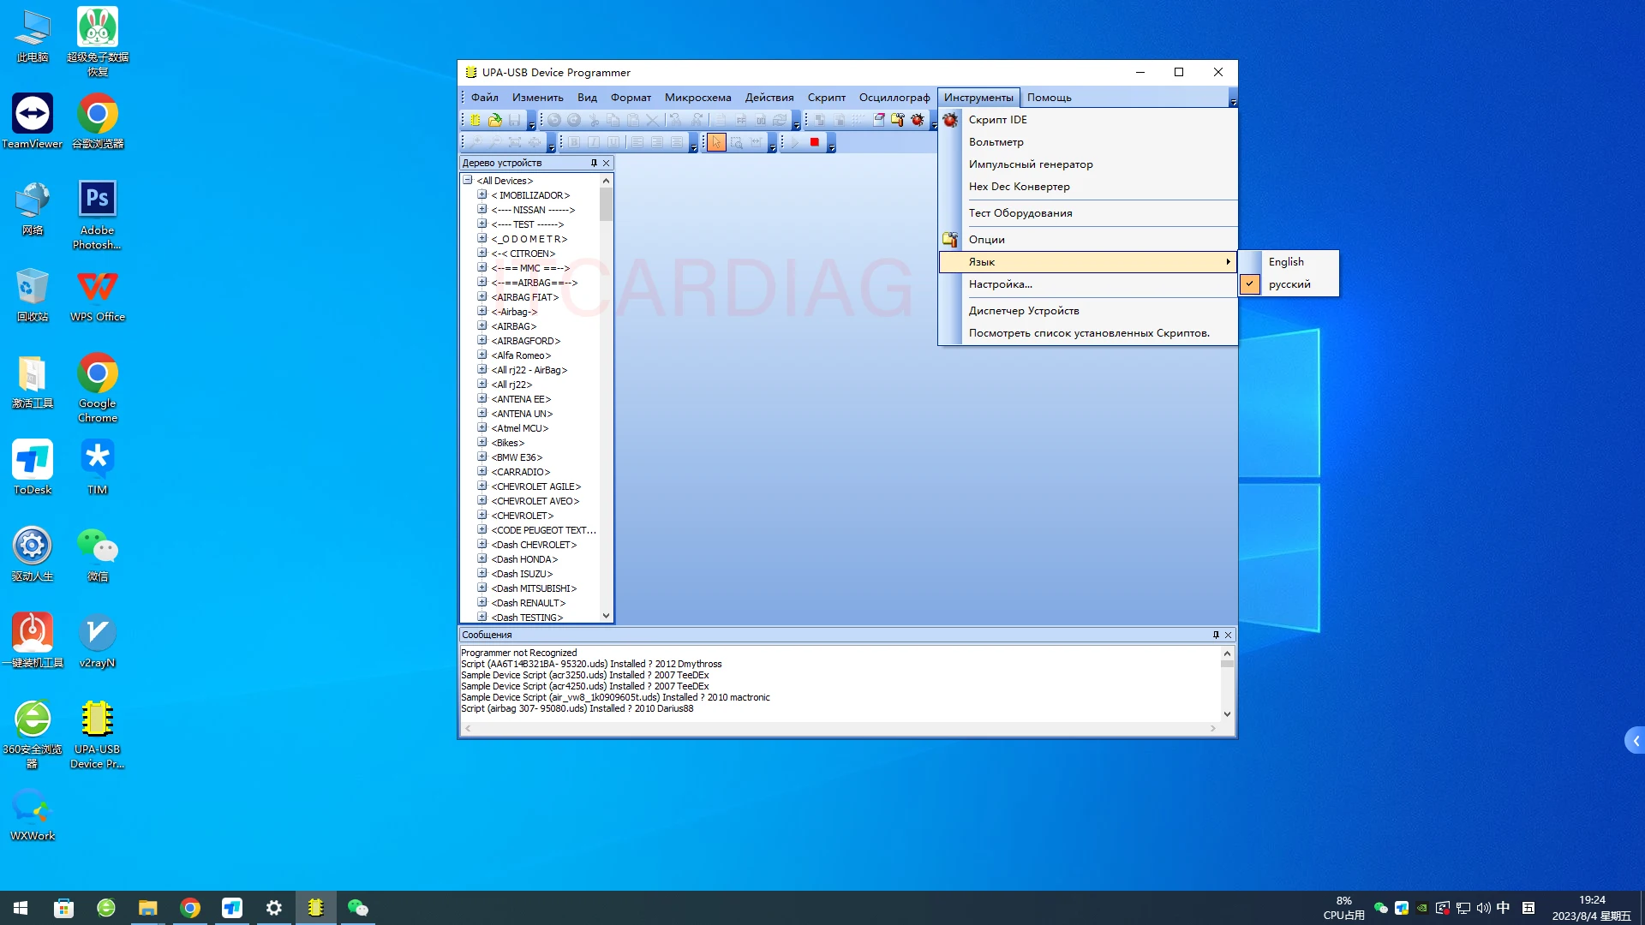The image size is (1645, 925).
Task: Click messages panel scrollbar up arrow
Action: [1228, 653]
